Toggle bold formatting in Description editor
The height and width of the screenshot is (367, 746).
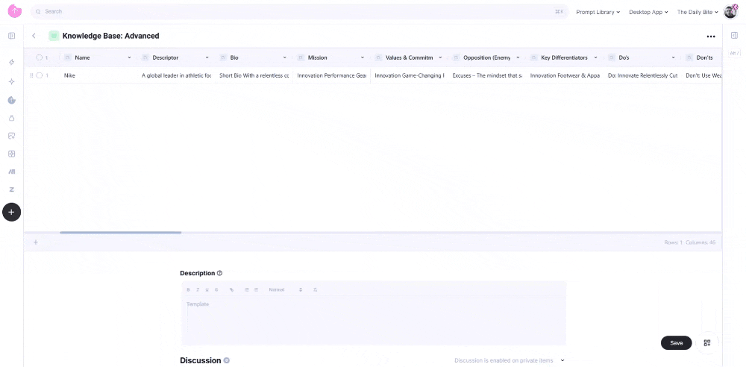coord(188,289)
